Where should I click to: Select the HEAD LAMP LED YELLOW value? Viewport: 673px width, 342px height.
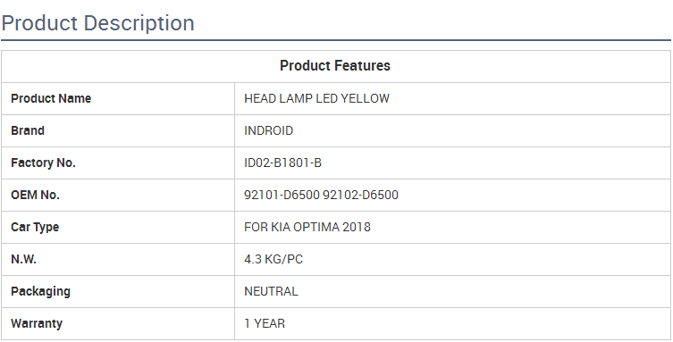[x=316, y=98]
